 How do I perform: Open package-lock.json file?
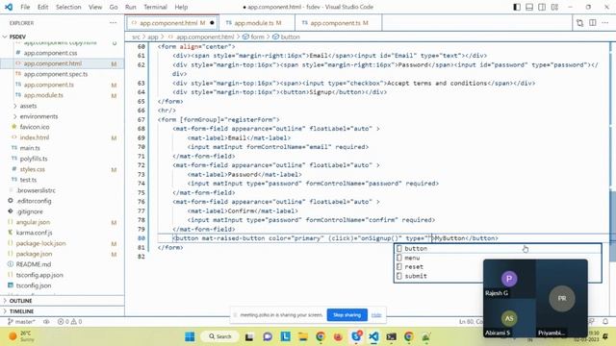40,243
